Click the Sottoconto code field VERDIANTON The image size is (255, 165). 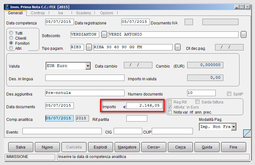point(85,35)
